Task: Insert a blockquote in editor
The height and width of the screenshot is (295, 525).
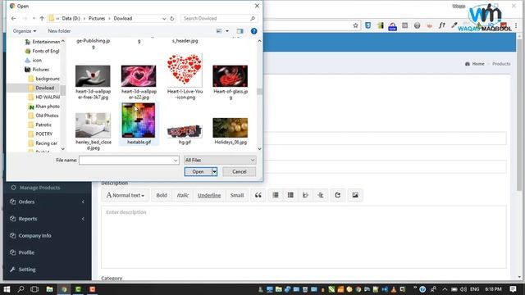Action: coord(258,195)
